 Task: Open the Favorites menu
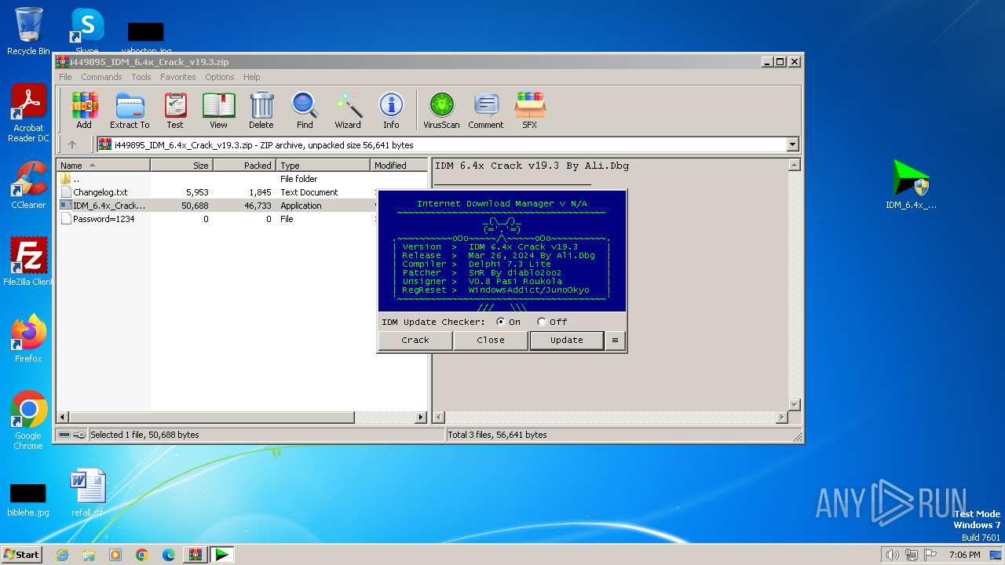(178, 77)
